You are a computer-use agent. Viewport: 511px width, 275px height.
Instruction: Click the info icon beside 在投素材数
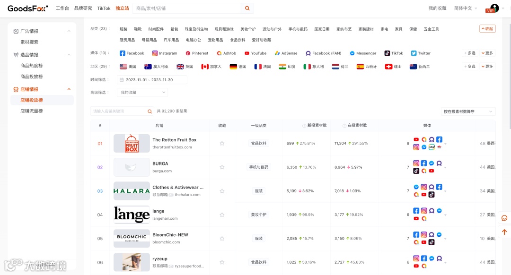coord(344,126)
